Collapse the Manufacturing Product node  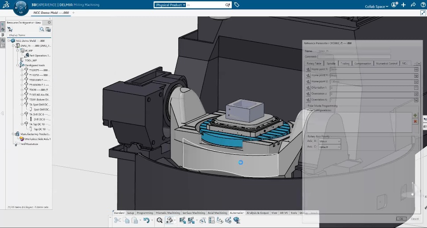point(13,134)
